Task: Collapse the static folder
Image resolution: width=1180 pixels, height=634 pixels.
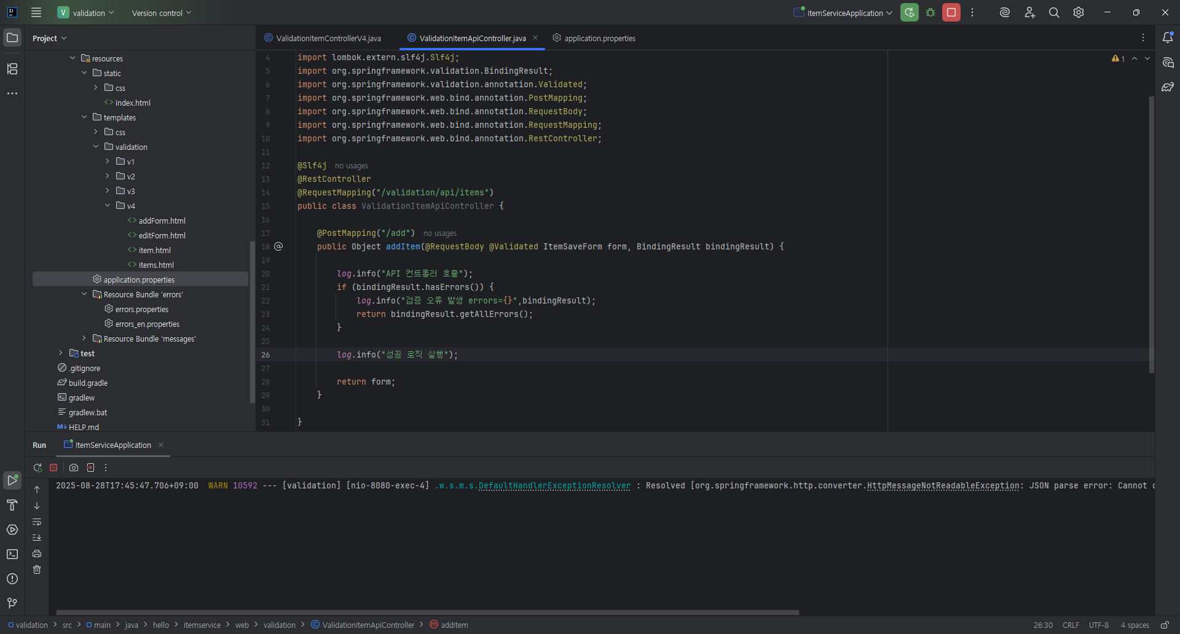Action: pyautogui.click(x=84, y=72)
